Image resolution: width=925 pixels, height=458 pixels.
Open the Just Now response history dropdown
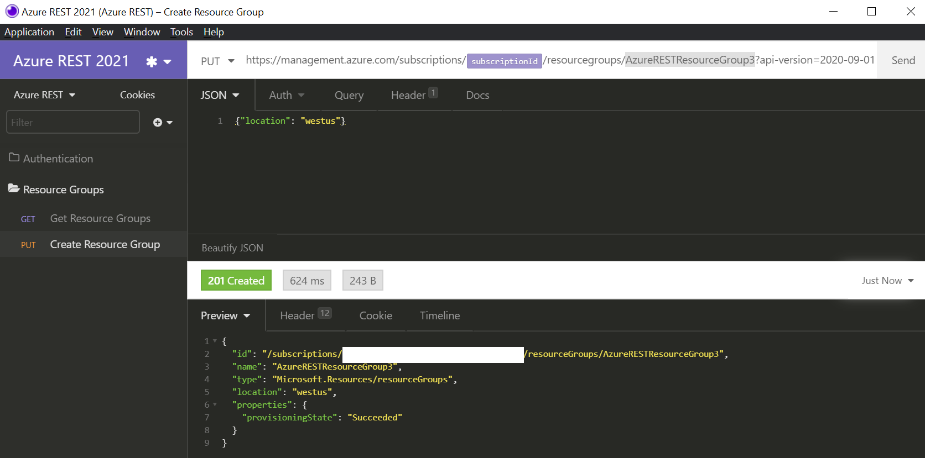pos(887,281)
